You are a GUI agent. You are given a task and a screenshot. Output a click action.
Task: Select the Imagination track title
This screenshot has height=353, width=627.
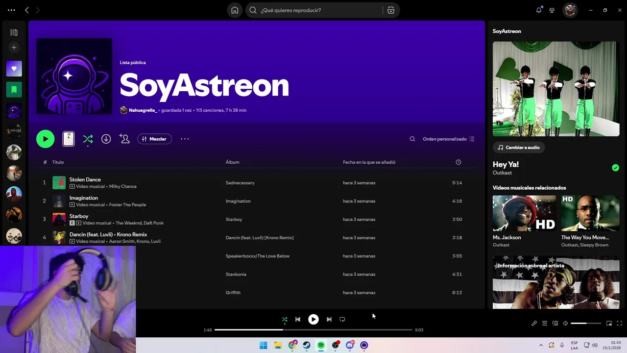[x=83, y=198]
